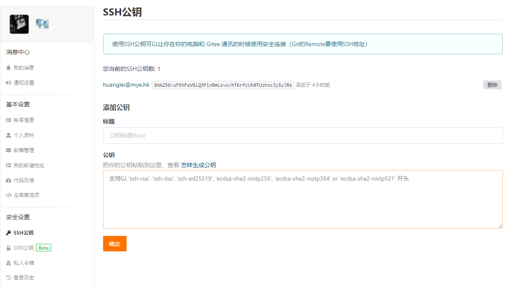Click the envelope icon beside 邮箱管理
Viewport: 513px width, 287px height.
pos(8,150)
